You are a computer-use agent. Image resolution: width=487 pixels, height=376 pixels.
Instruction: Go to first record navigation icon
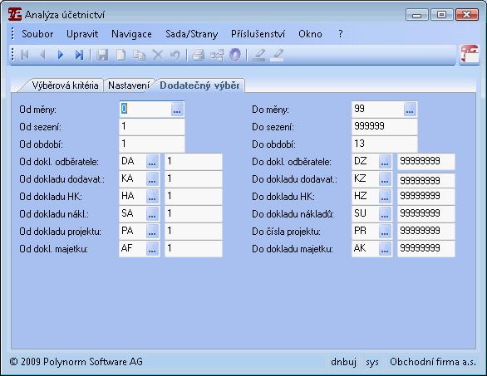[x=25, y=55]
